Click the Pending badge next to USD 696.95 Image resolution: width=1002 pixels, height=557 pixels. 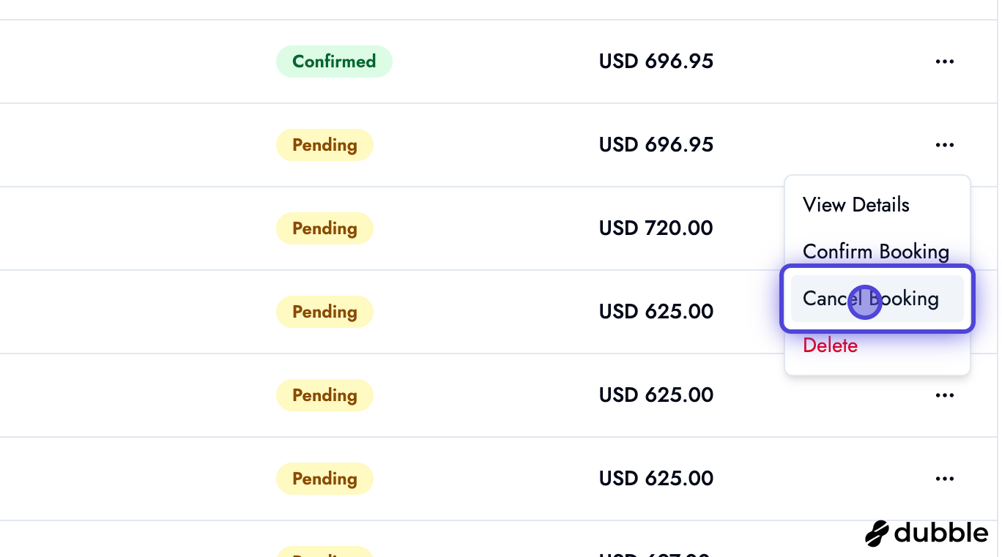(x=324, y=145)
